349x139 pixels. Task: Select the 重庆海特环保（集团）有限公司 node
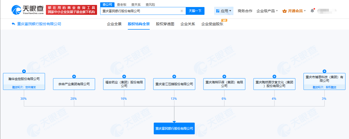[224, 84]
